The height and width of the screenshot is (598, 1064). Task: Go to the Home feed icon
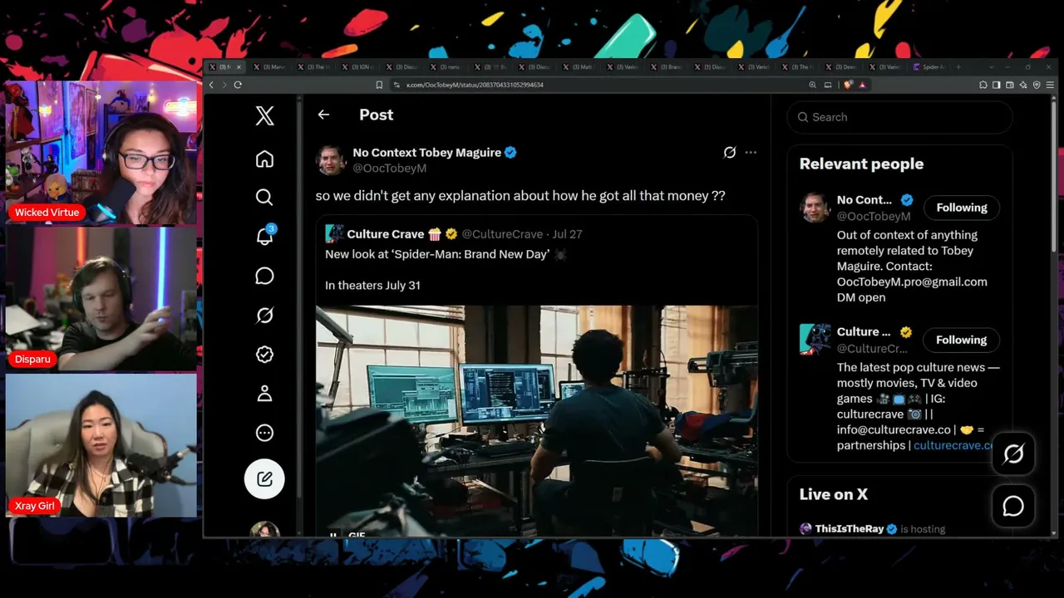(x=264, y=159)
